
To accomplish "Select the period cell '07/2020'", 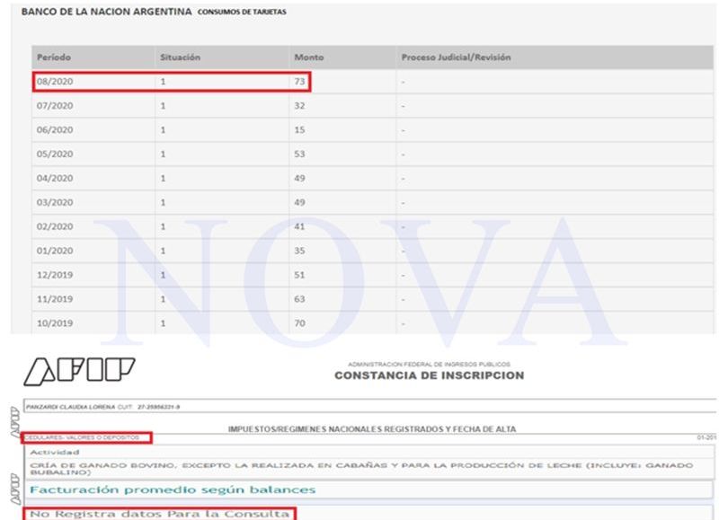I will pyautogui.click(x=55, y=106).
